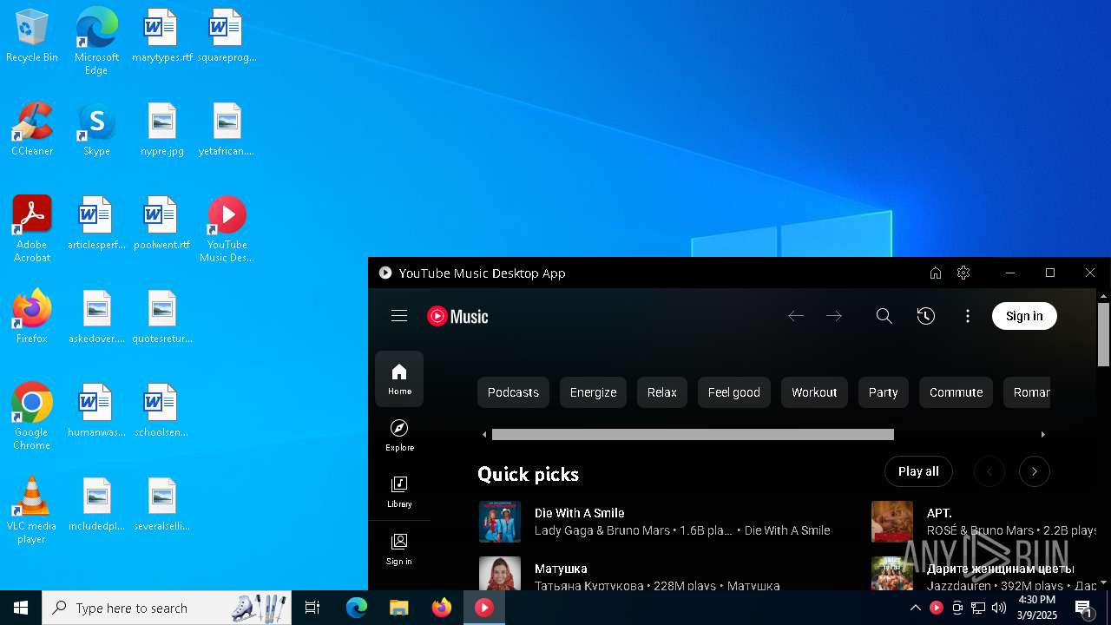Select the Workout chip
Screen dimensions: 1111x625
[814, 392]
